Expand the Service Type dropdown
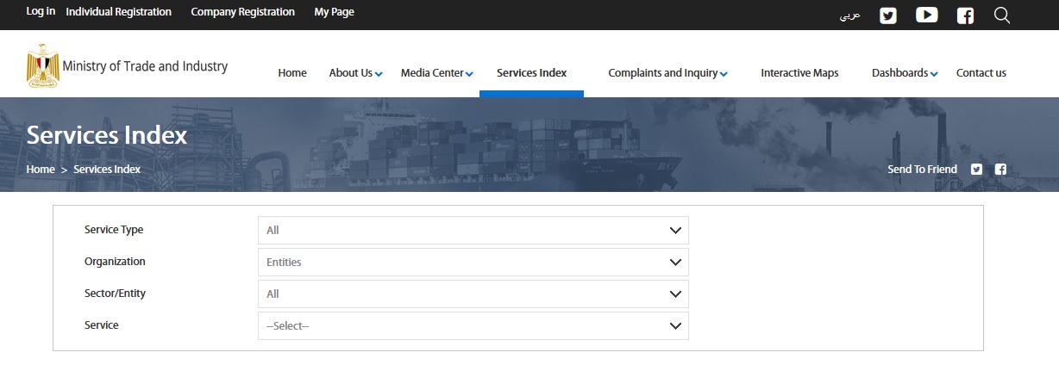1059x371 pixels. tap(473, 231)
